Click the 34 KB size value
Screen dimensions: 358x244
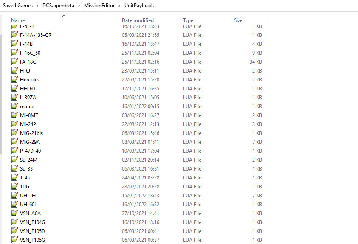(x=256, y=62)
